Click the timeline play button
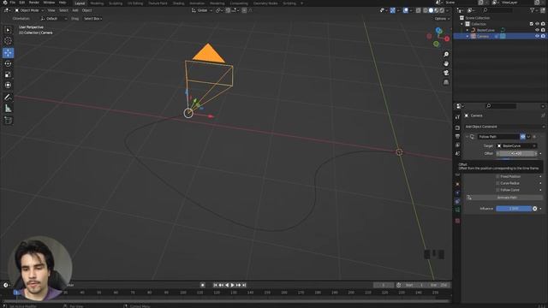Viewport: 548px width, 308px height. coord(232,285)
